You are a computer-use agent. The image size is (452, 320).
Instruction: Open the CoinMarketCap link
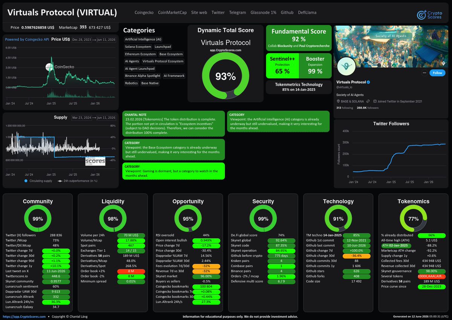tap(173, 12)
